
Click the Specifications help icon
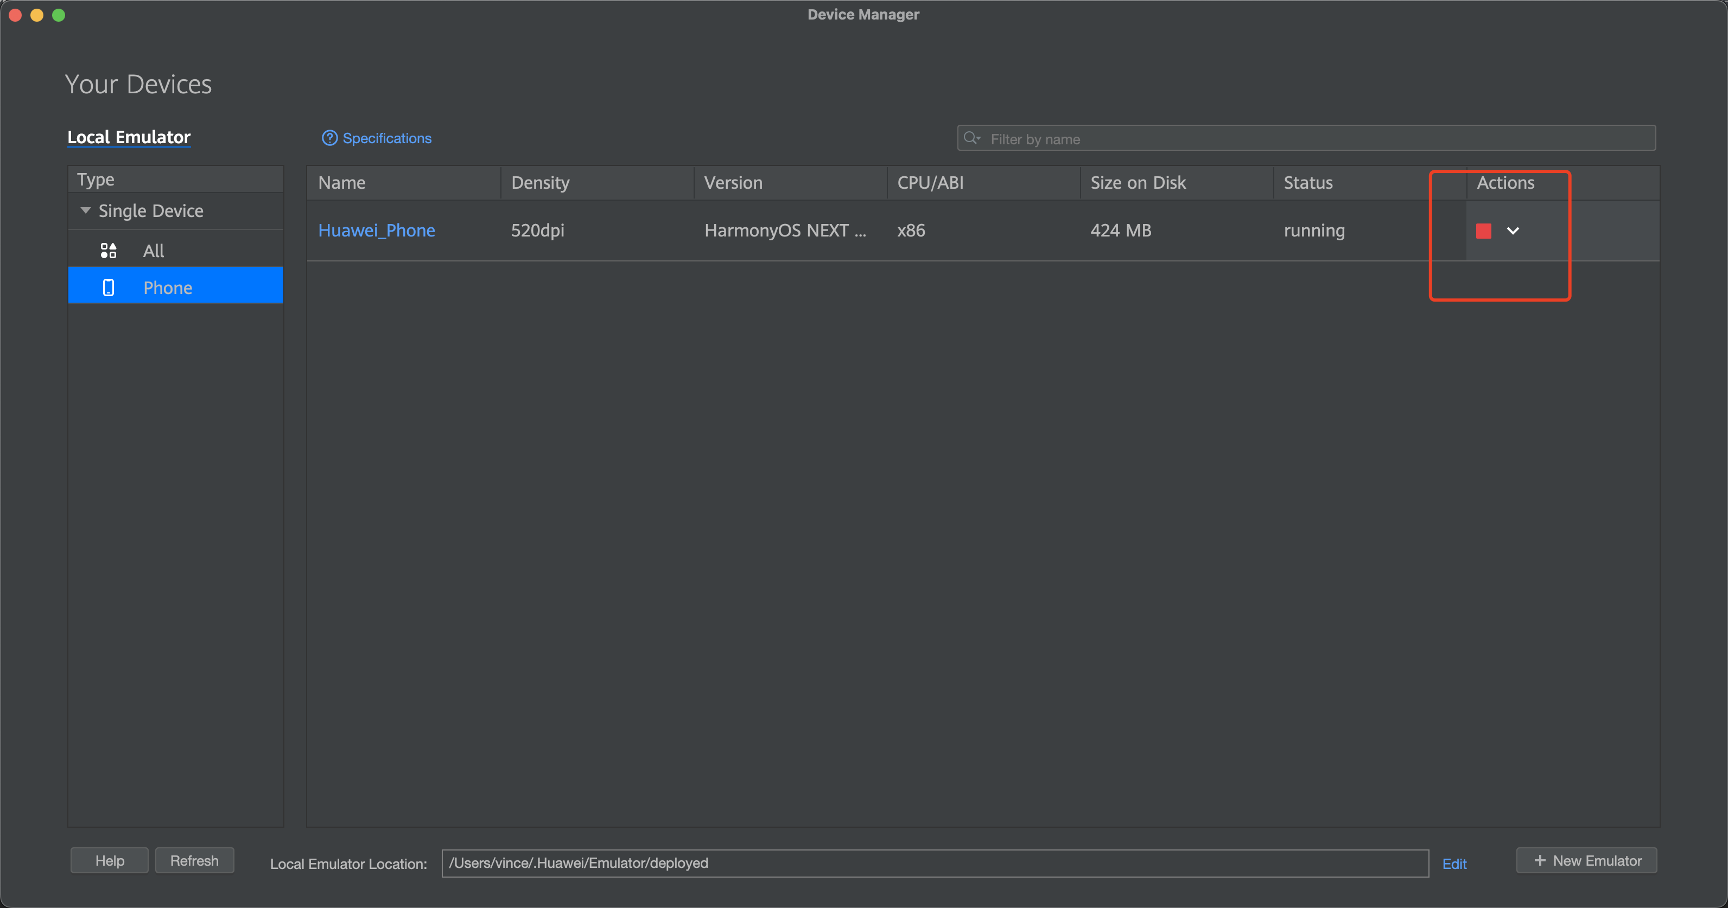pyautogui.click(x=329, y=138)
